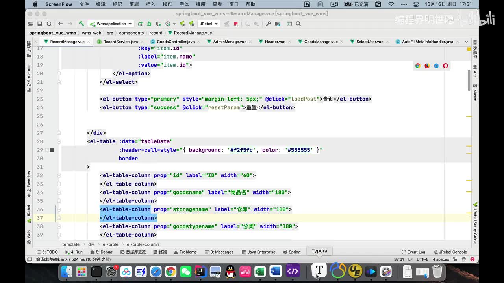
Task: Open in Safari browser preview icon
Action: coord(436,66)
